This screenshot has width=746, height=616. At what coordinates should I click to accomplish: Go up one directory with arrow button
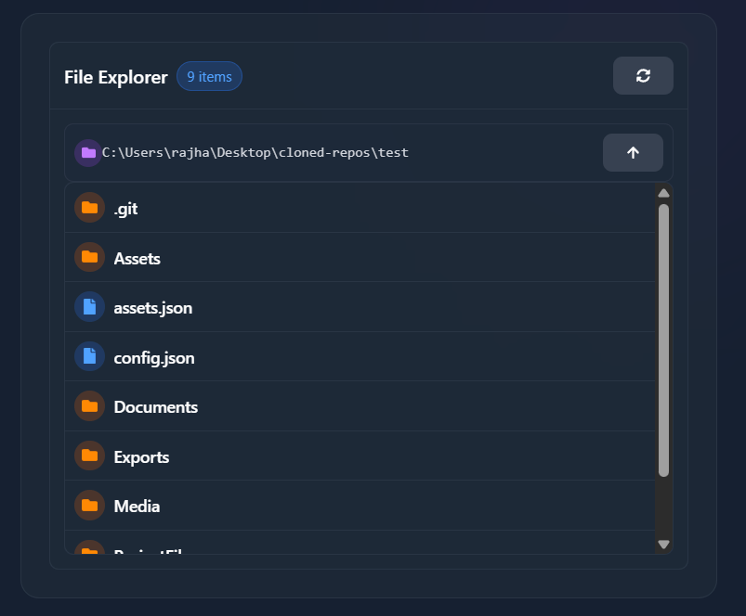633,153
